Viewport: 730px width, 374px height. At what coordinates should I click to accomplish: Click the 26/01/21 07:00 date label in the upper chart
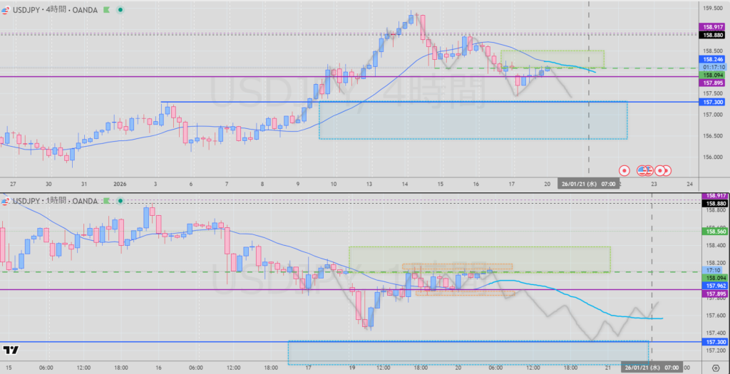pos(589,182)
